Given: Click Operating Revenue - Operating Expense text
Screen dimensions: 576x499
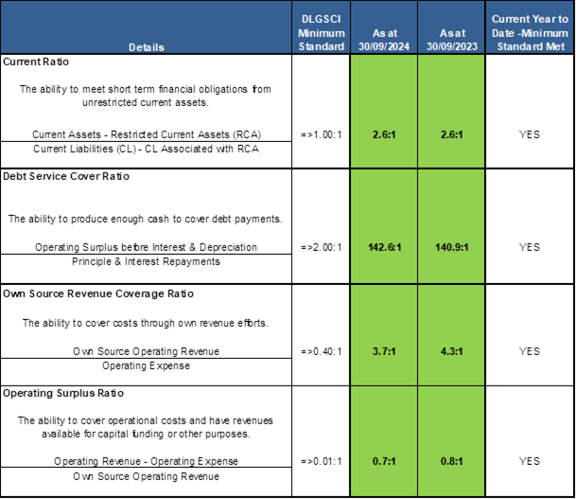Looking at the screenshot, I should [147, 461].
